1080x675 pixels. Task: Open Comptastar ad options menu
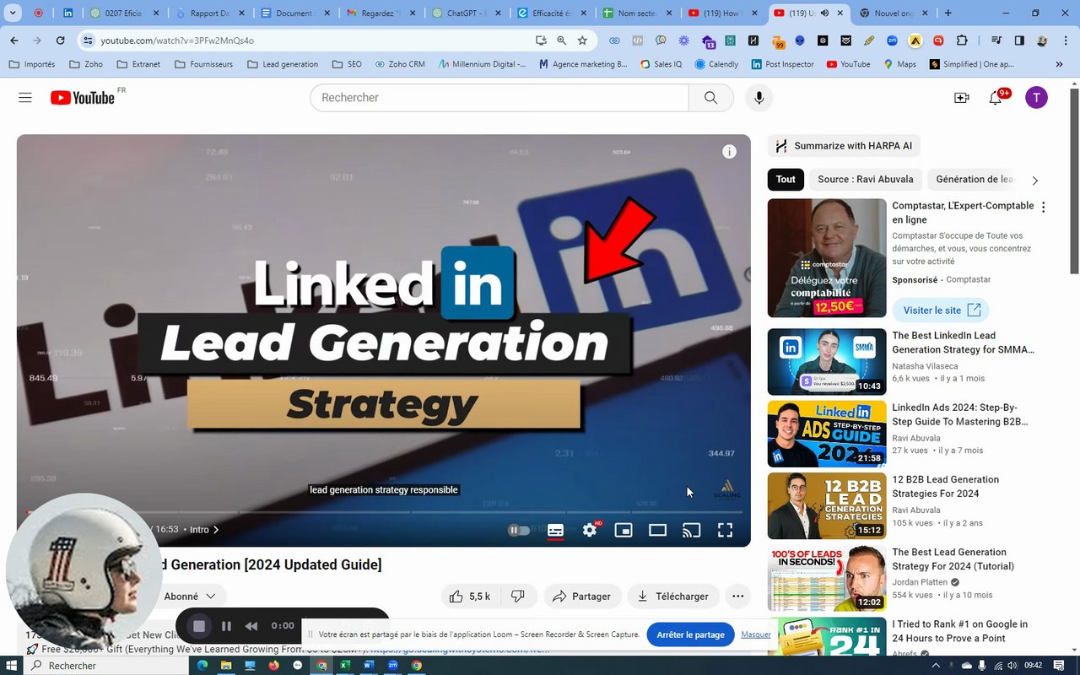tap(1044, 207)
